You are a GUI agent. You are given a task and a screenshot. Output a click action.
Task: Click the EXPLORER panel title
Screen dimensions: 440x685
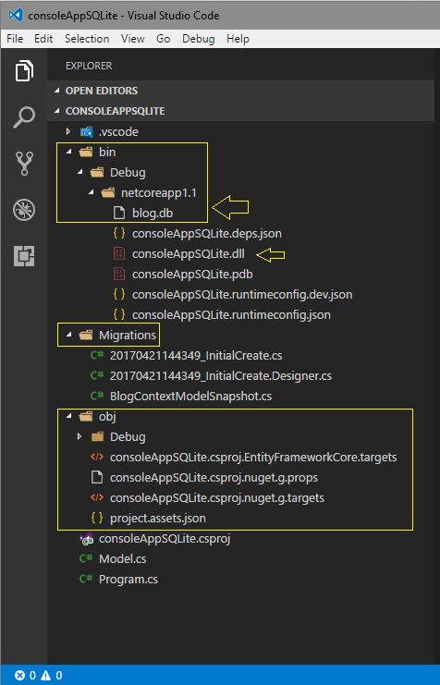click(89, 66)
